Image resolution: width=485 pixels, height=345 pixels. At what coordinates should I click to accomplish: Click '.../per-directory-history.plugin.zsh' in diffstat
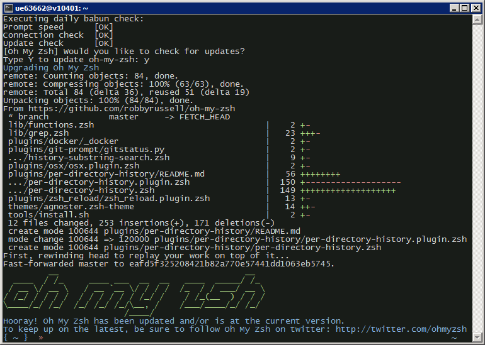coord(99,182)
